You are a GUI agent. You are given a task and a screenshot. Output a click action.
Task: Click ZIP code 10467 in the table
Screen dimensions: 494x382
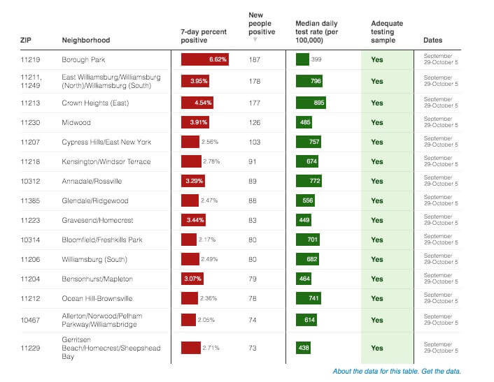pyautogui.click(x=30, y=320)
